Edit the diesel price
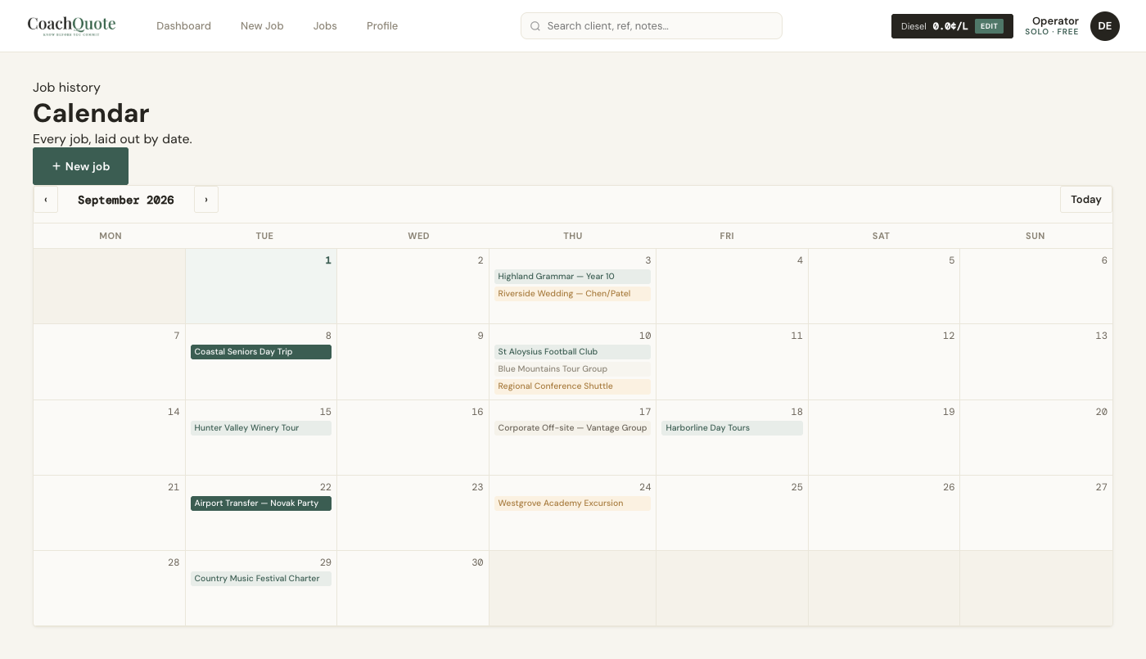 coord(989,26)
